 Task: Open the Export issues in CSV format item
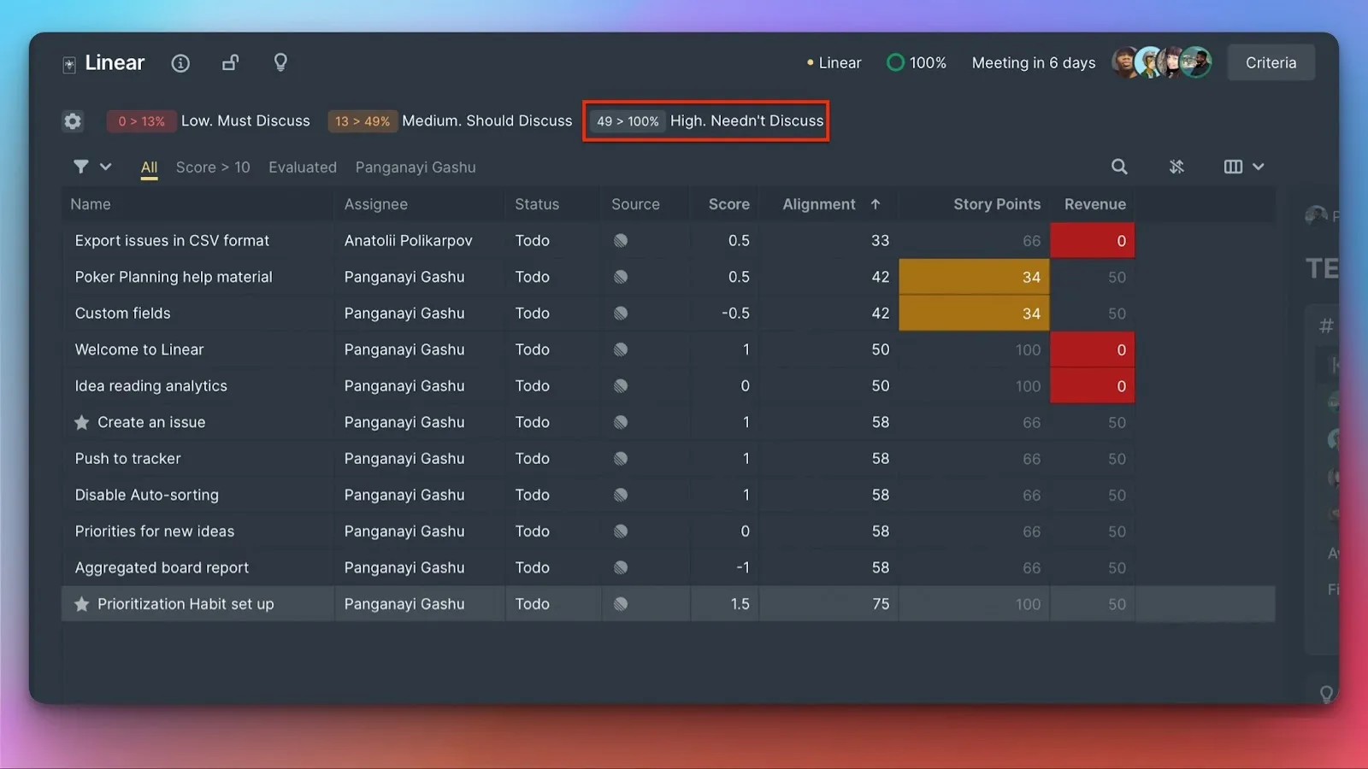172,241
